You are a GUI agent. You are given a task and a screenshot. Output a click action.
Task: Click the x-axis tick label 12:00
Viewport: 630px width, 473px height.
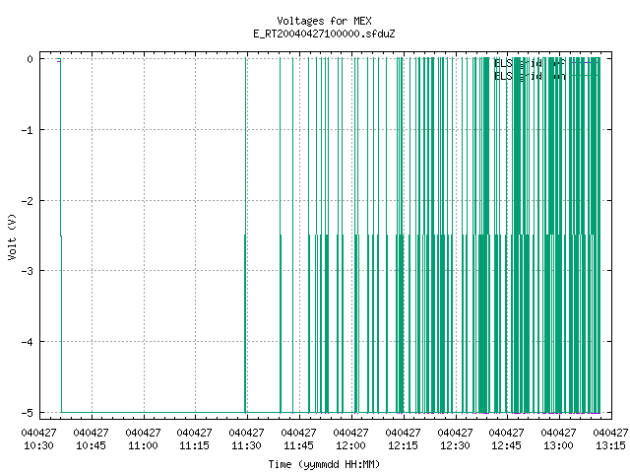click(350, 445)
